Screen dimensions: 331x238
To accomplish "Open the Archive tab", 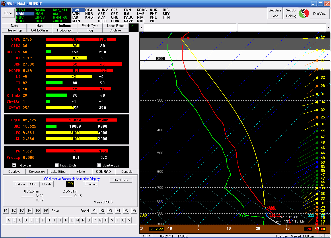I will 116,30.
